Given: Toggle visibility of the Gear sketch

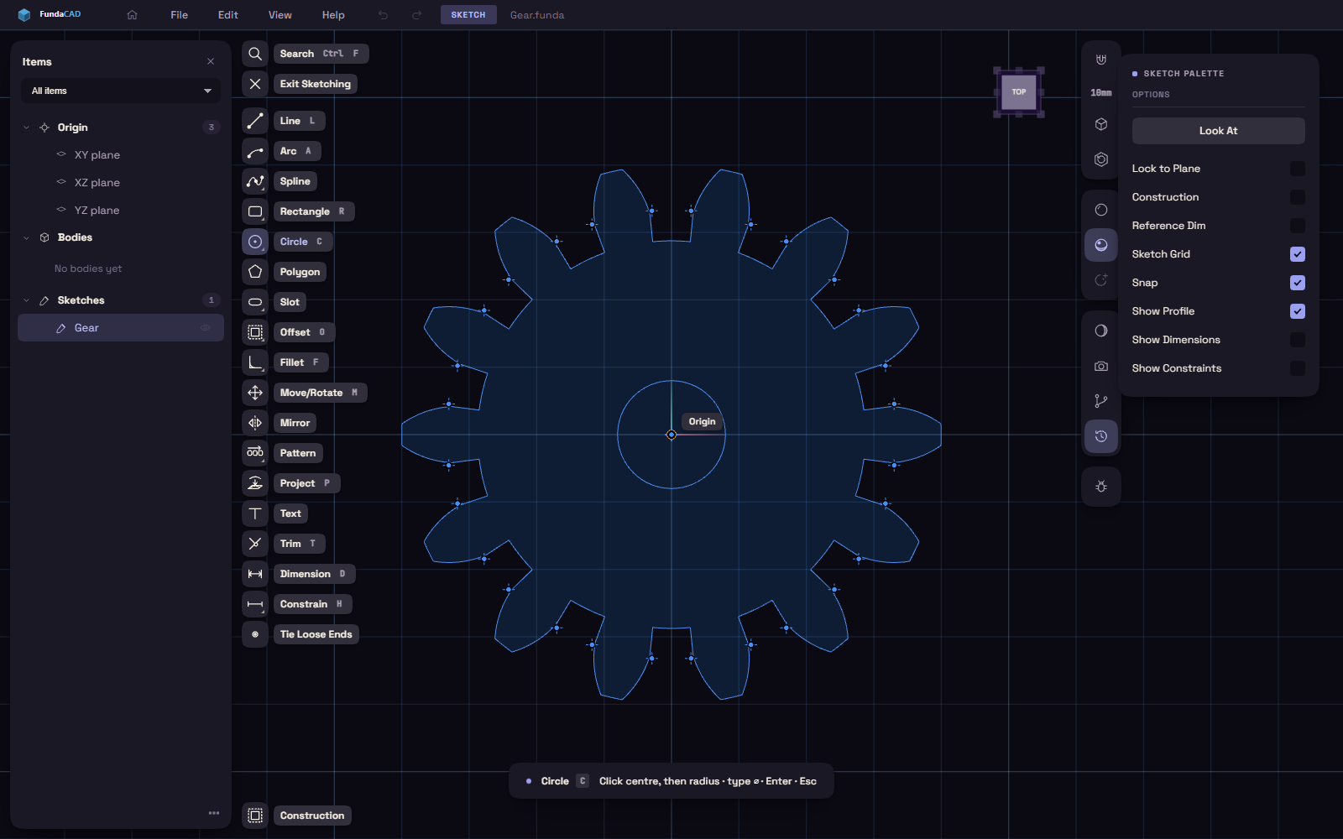Looking at the screenshot, I should (x=205, y=328).
